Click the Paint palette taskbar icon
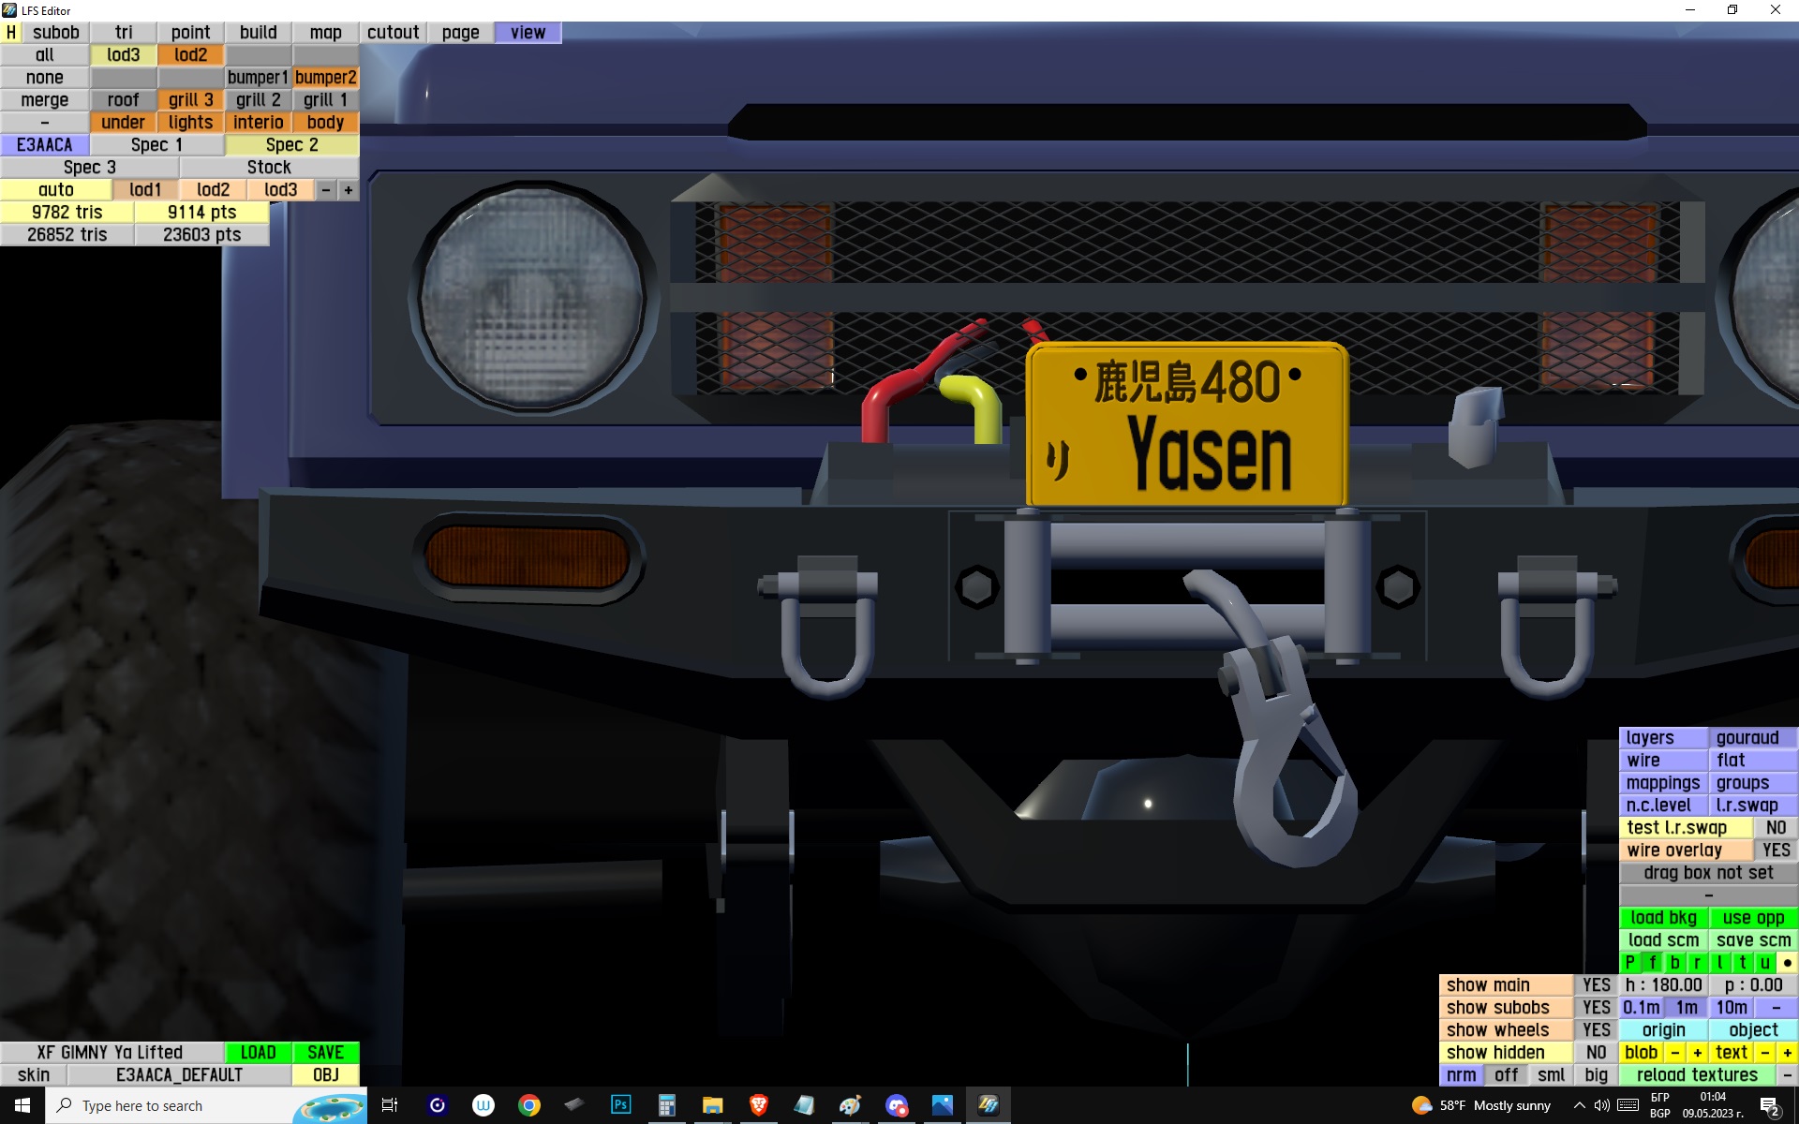The image size is (1799, 1124). 850,1105
